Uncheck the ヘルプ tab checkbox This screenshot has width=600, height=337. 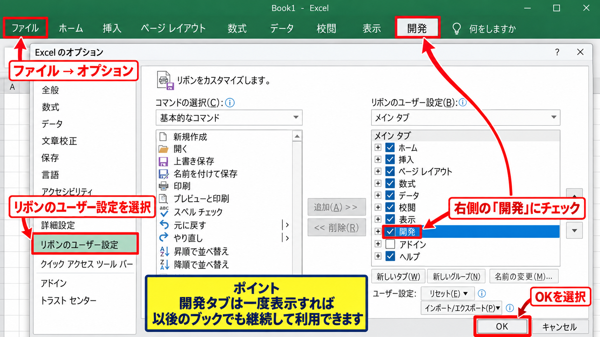(390, 256)
